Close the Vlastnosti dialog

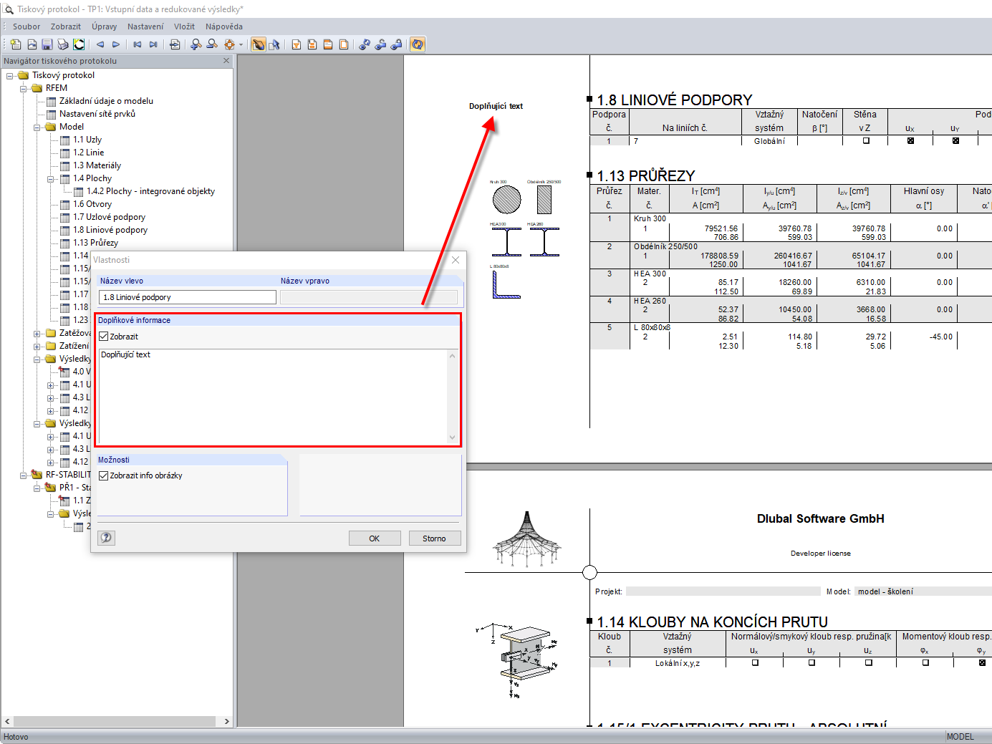click(x=456, y=260)
